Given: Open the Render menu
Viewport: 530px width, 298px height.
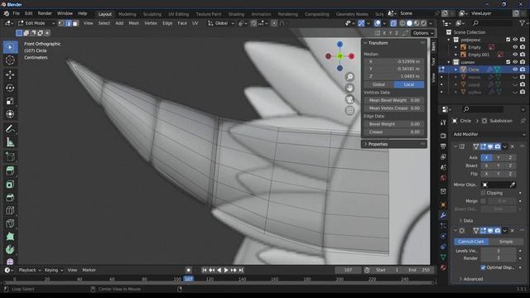Looking at the screenshot, I should click(45, 13).
